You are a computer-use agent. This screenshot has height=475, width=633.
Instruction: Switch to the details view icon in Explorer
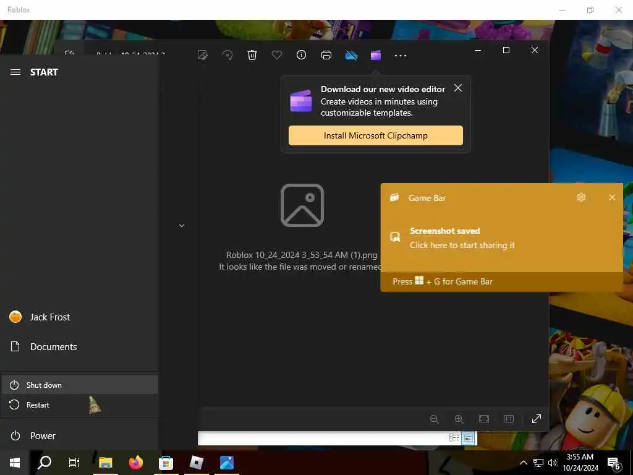click(454, 437)
